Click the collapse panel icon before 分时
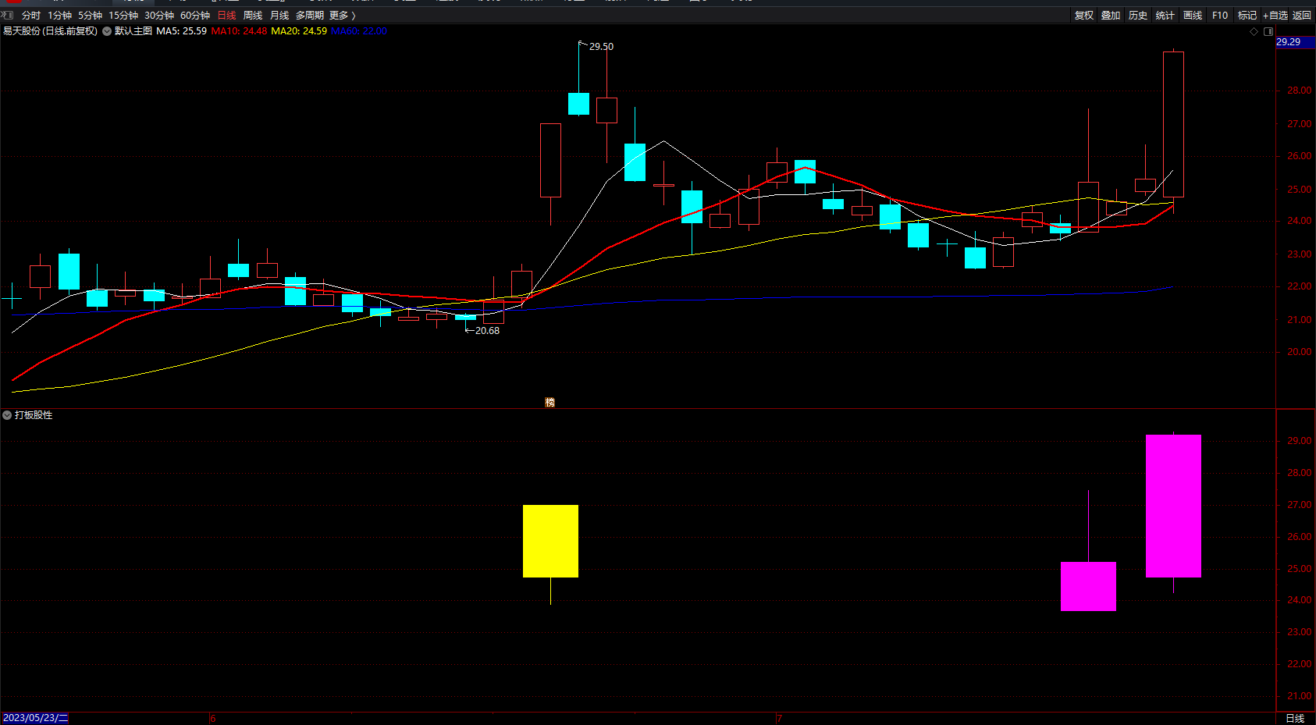 pyautogui.click(x=7, y=15)
